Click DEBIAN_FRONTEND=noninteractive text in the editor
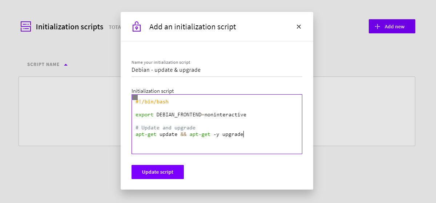Viewport: 436px width, 203px height. (x=201, y=115)
